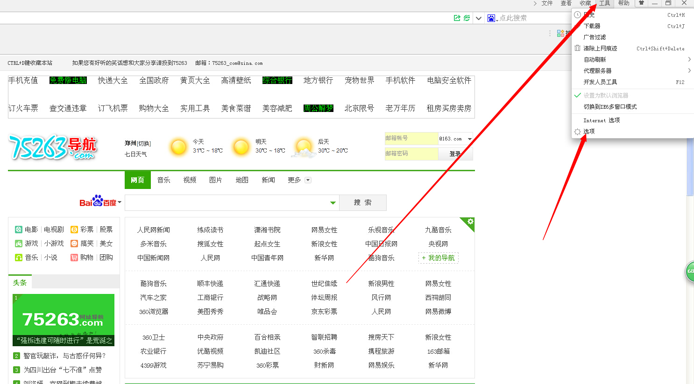
Task: Open the 文件 menu
Action: (x=547, y=3)
